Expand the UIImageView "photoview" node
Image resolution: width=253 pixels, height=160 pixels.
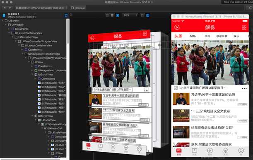(x=32, y=70)
